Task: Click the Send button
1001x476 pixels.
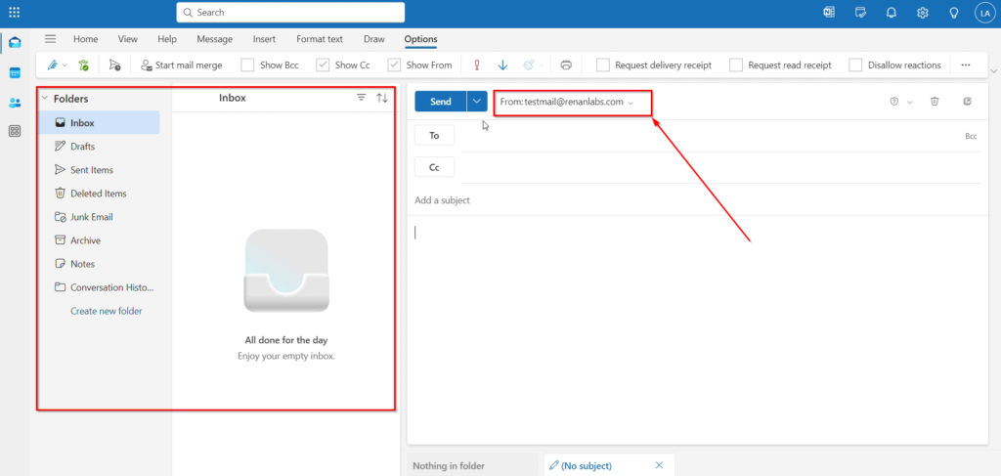Action: pos(441,102)
